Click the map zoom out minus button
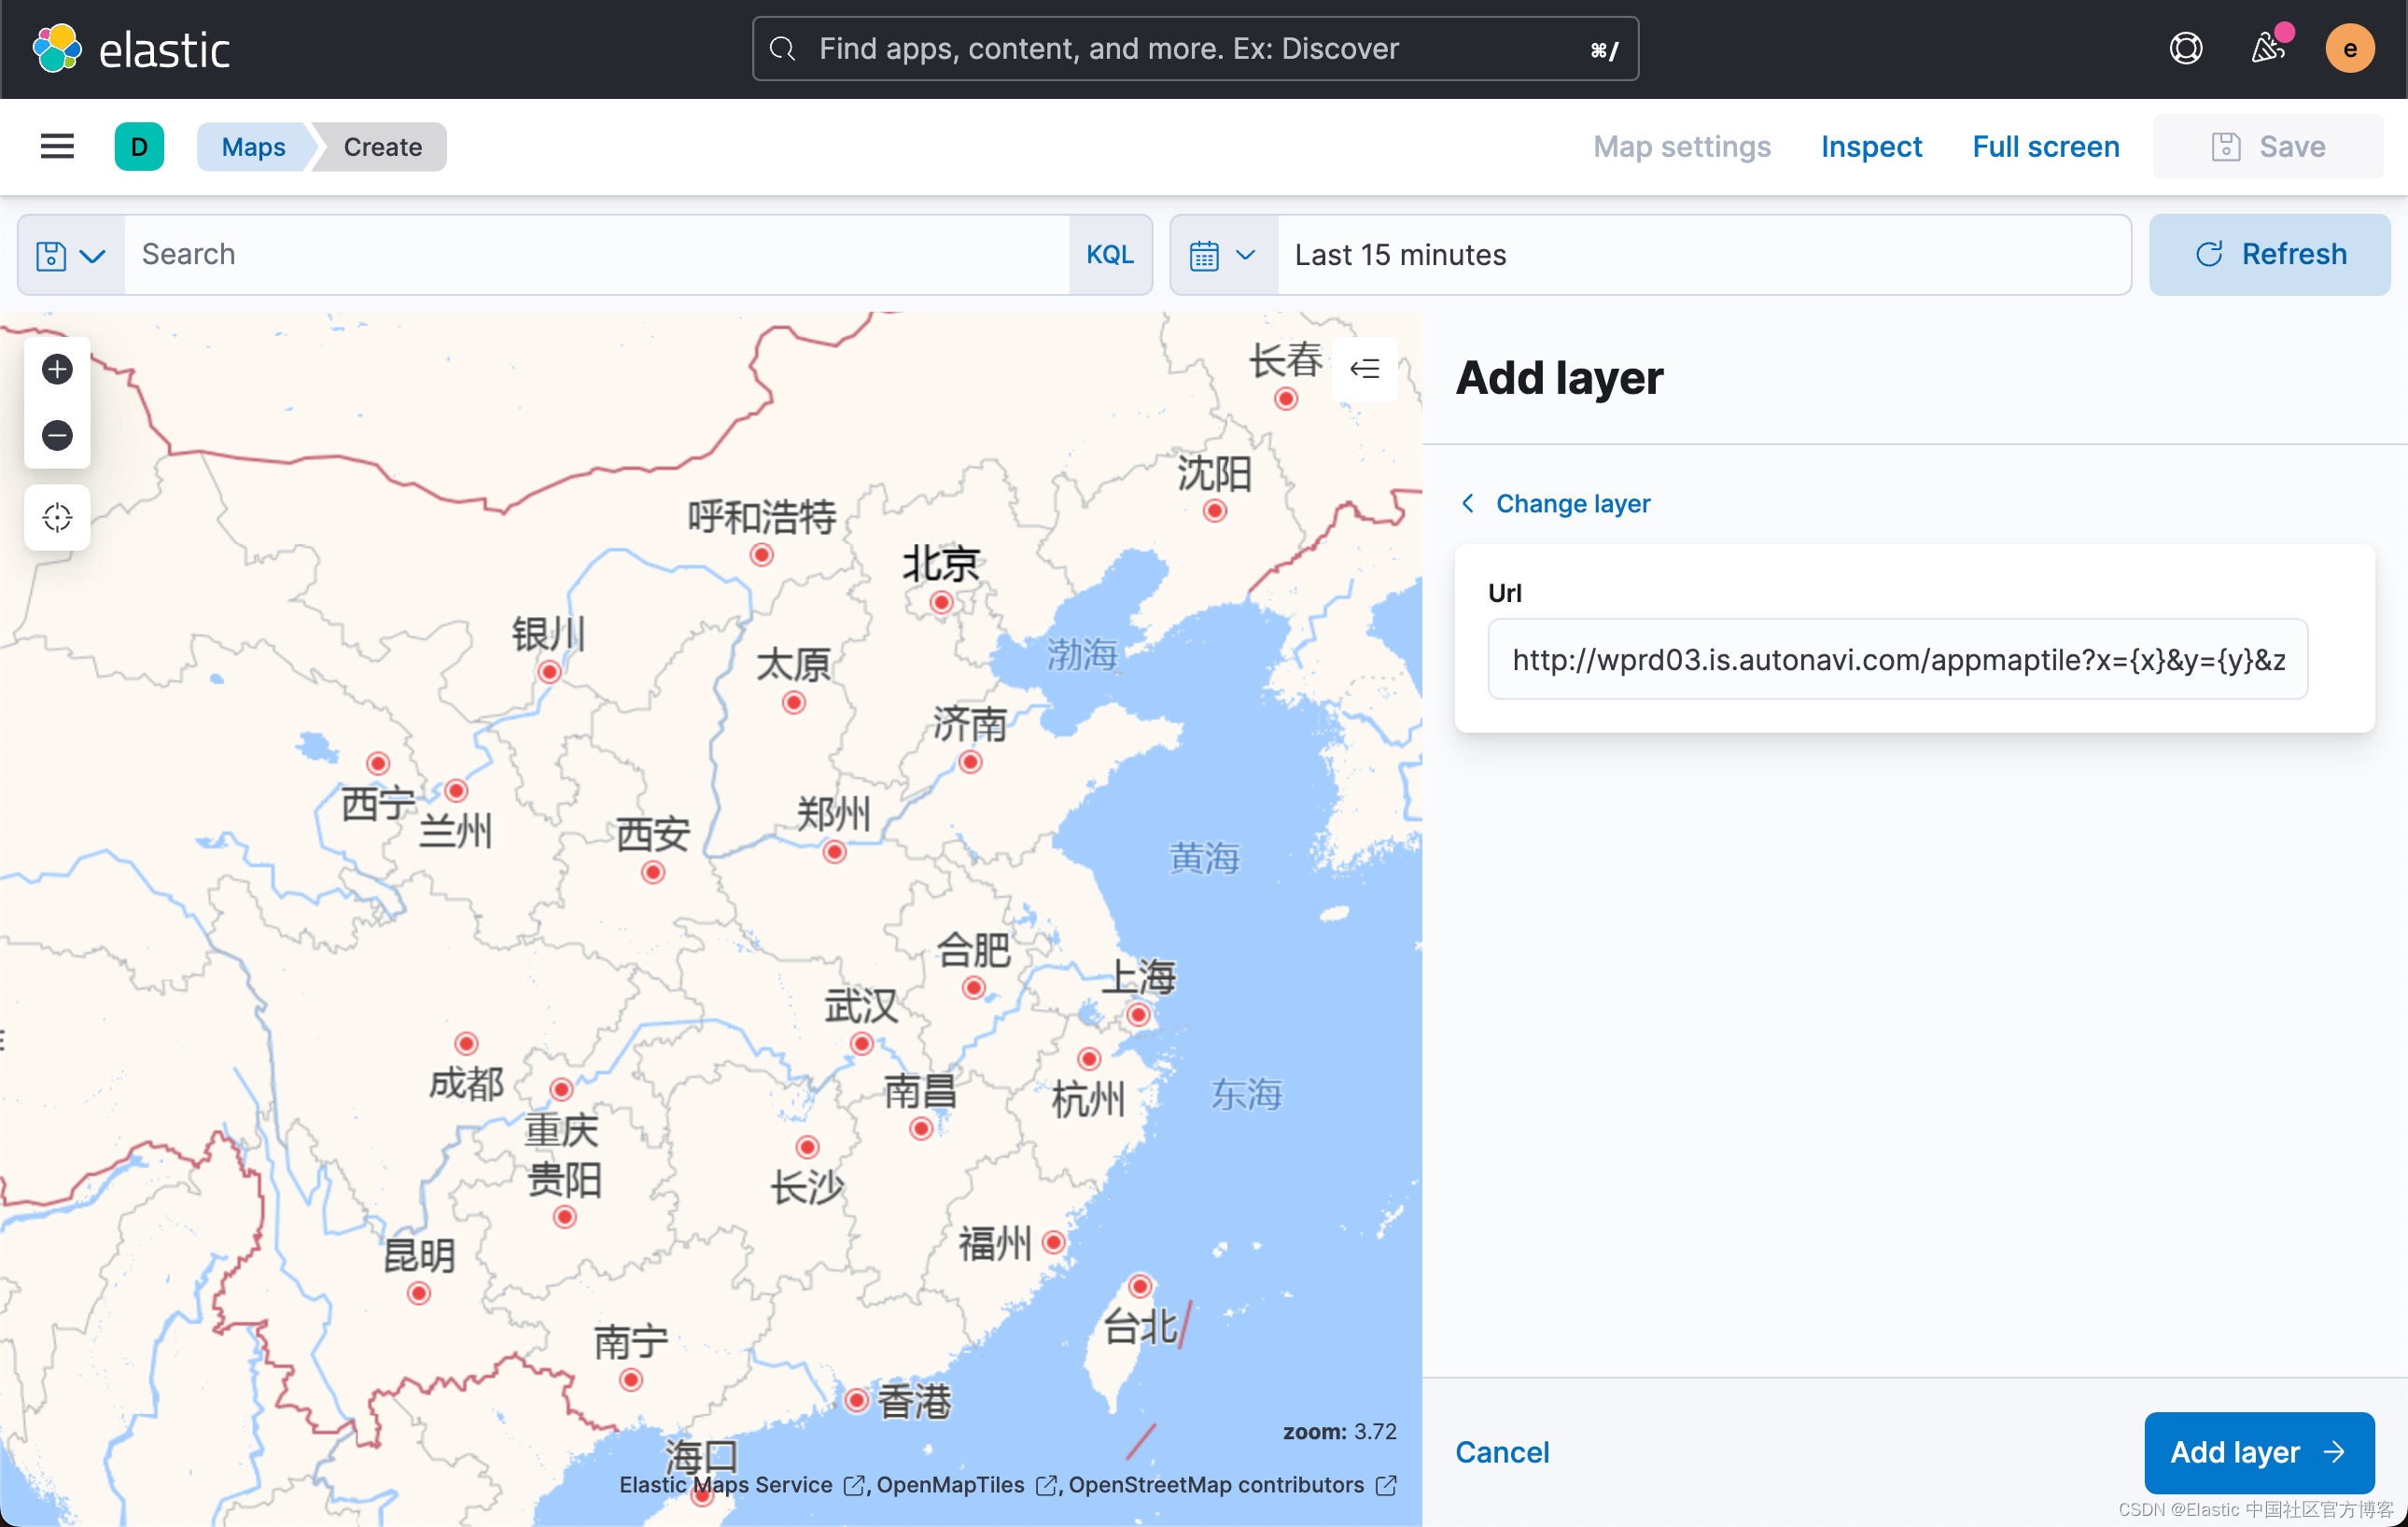The width and height of the screenshot is (2408, 1527). [57, 435]
